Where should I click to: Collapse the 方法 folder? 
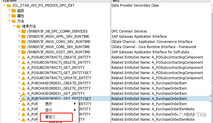(x=9, y=20)
